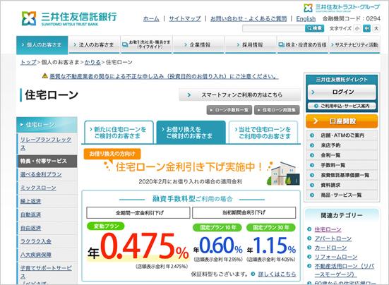Open the ホーム link
Image resolution: width=389 pixels, height=285 pixels.
tap(151, 18)
